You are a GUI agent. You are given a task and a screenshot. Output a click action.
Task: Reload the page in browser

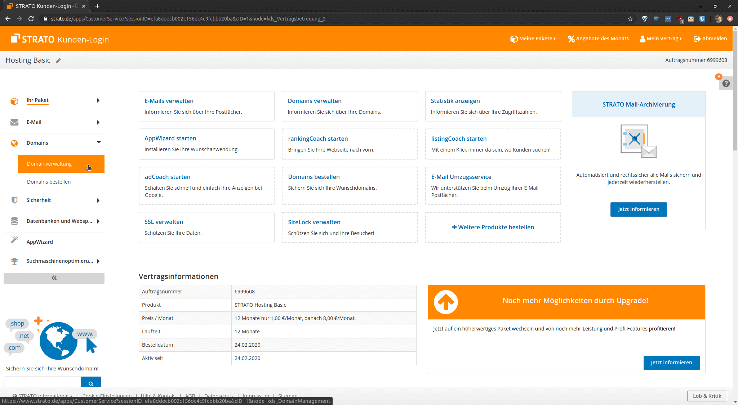(x=31, y=19)
